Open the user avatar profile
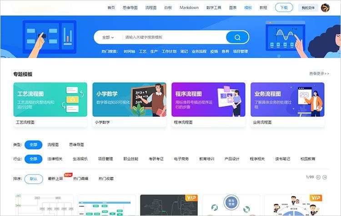This screenshot has width=341, height=216. [x=325, y=8]
